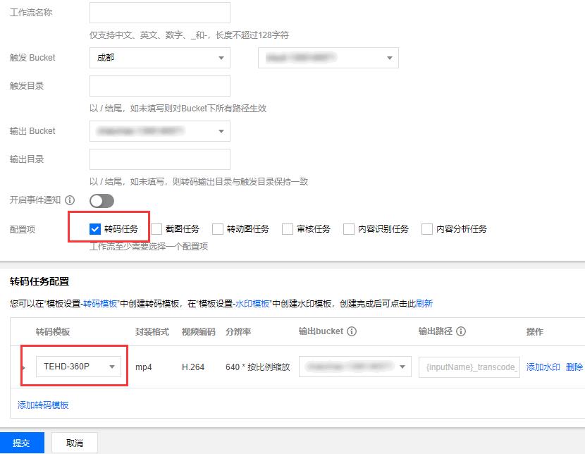Toggle the 开启事件通知 switch
Image resolution: width=585 pixels, height=454 pixels.
tap(102, 201)
